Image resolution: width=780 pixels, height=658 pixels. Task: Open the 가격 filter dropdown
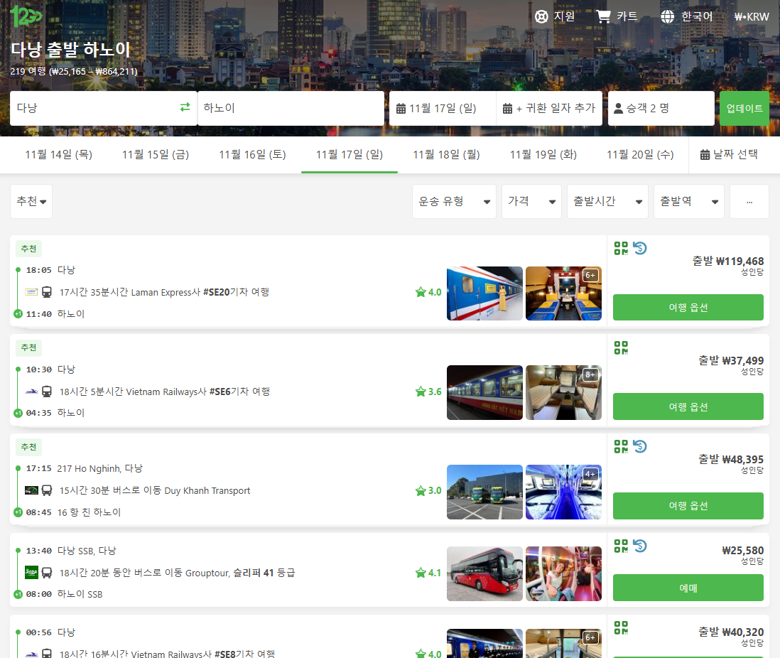tap(532, 201)
